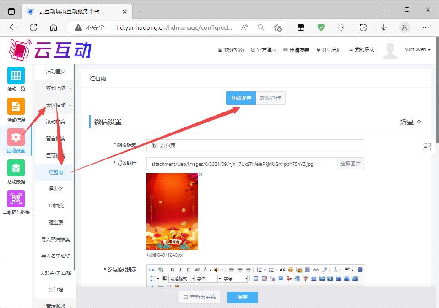Center align text in editor

click(x=240, y=270)
